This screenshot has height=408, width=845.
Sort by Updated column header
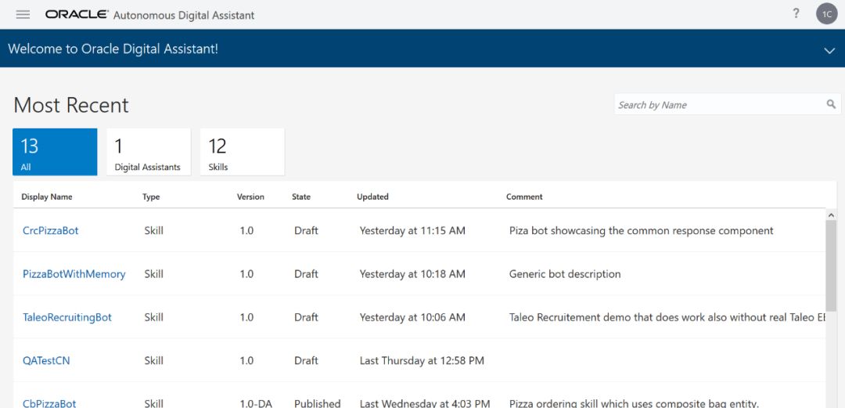(x=372, y=197)
